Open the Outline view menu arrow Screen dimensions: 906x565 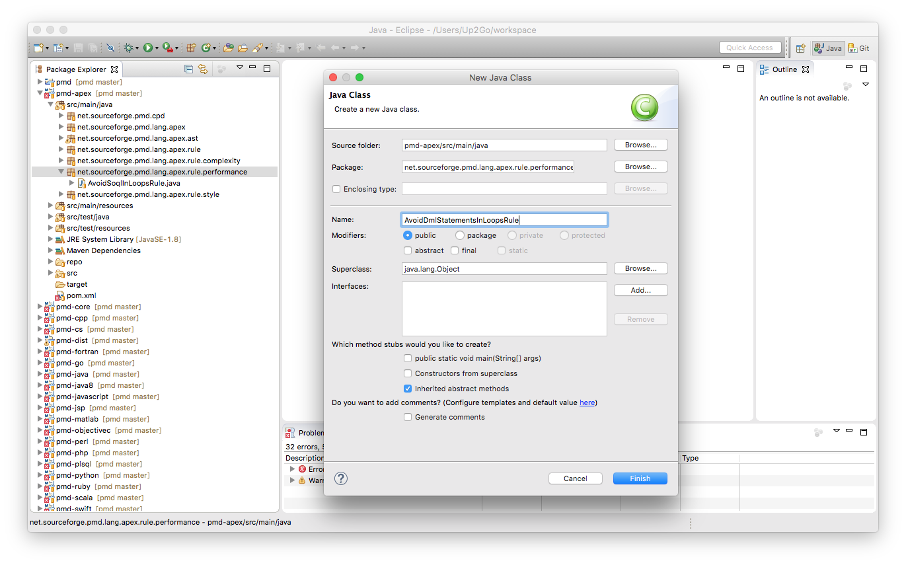click(x=866, y=85)
